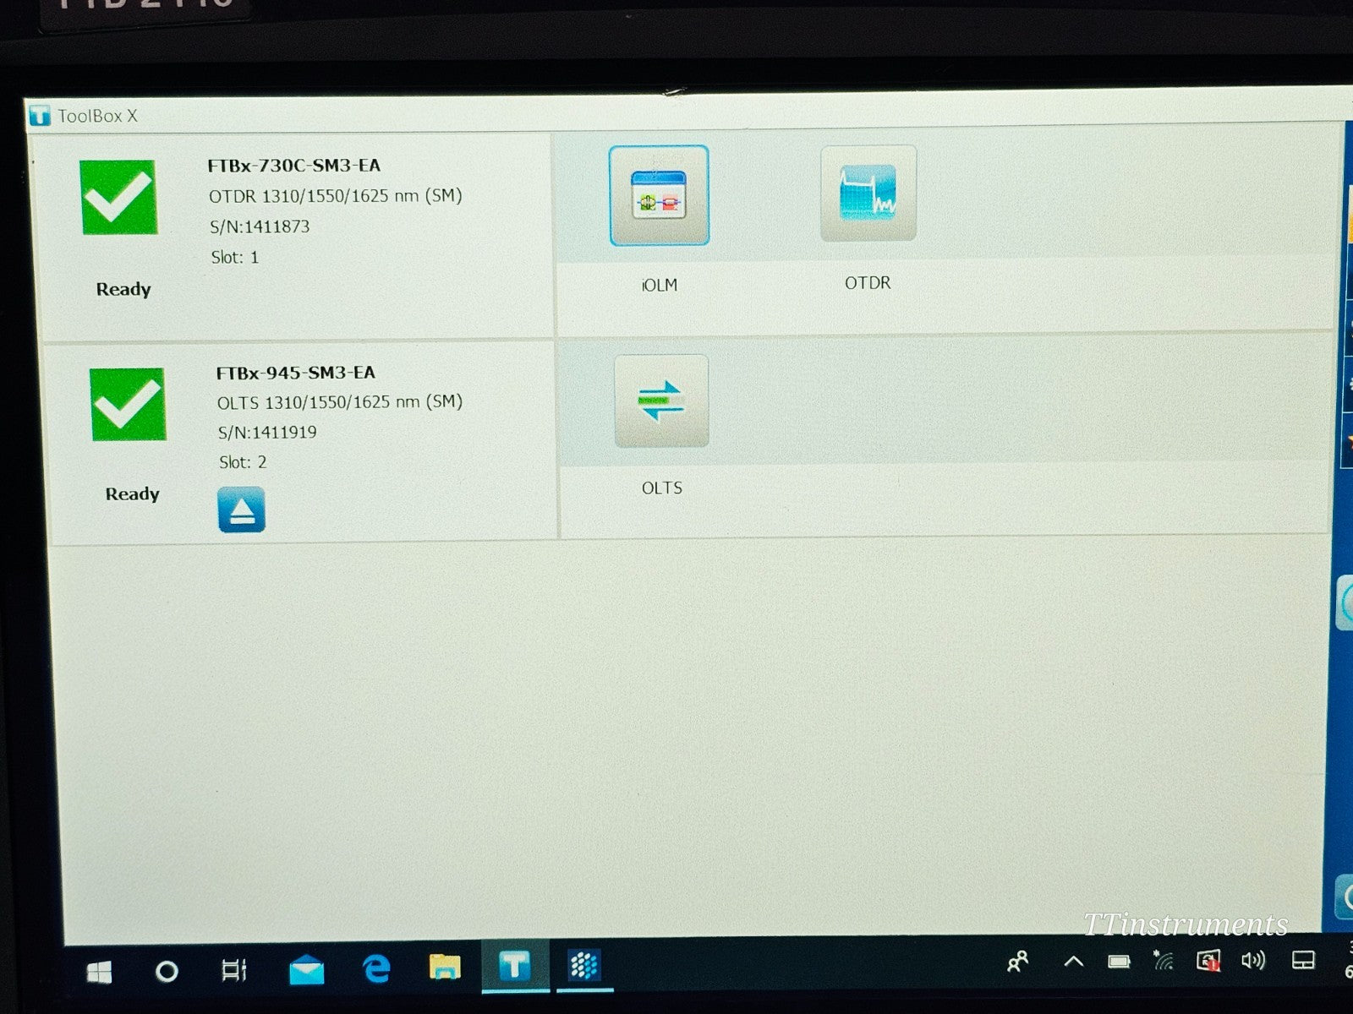1353x1014 pixels.
Task: Open the Mail app from taskbar
Action: 306,970
